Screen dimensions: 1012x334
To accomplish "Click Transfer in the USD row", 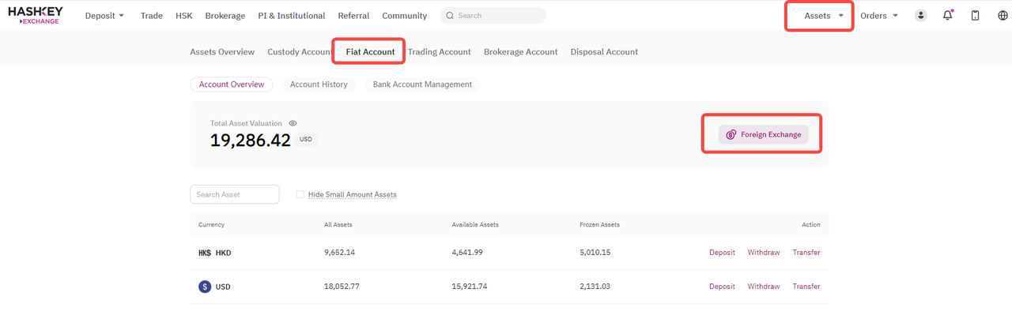I will [x=806, y=287].
